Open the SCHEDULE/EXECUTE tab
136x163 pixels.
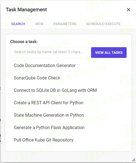(103, 24)
